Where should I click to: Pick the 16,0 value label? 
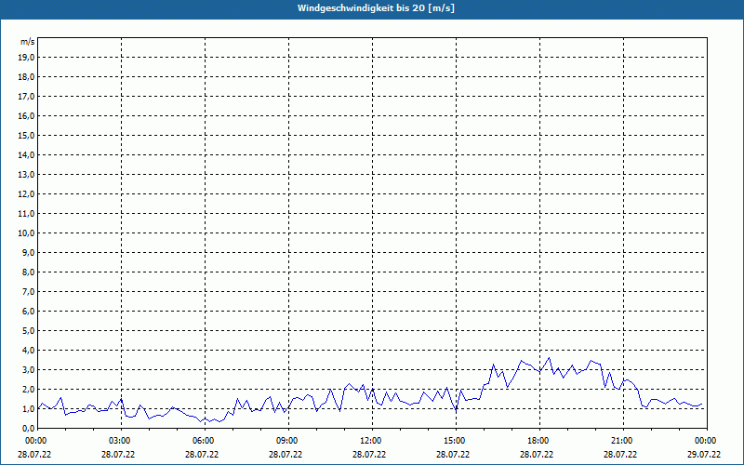28,115
